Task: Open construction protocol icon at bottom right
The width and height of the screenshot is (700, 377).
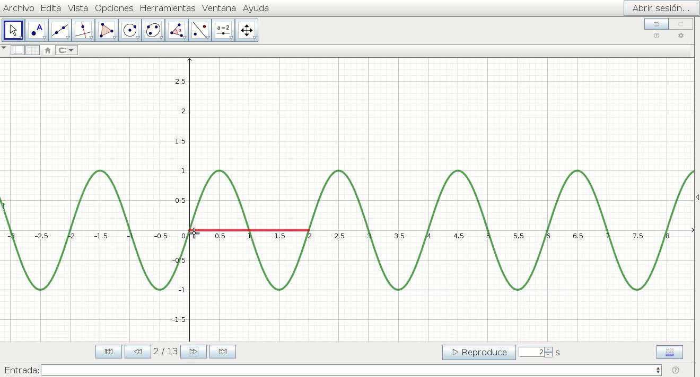Action: 669,352
